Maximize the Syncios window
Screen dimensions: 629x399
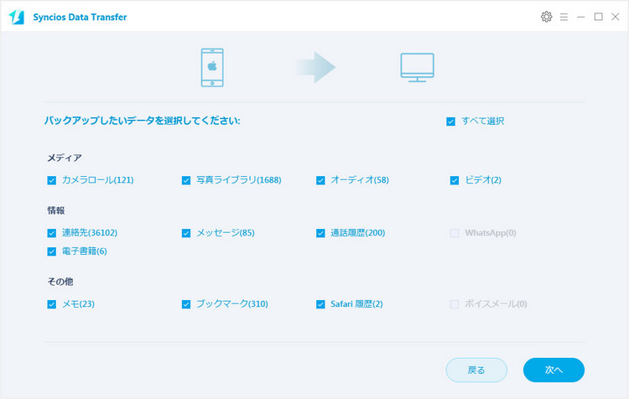599,17
